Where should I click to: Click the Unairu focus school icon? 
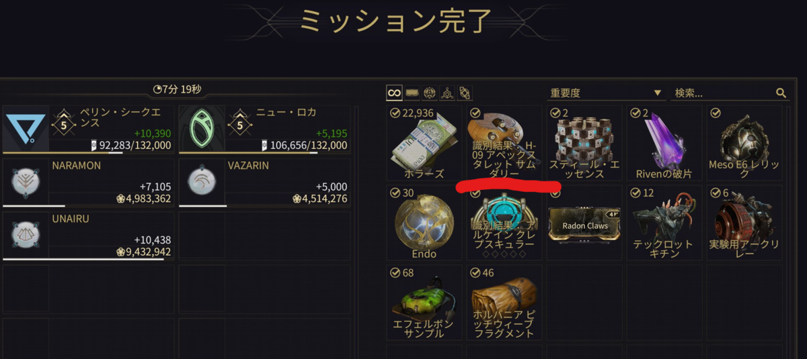coord(24,235)
